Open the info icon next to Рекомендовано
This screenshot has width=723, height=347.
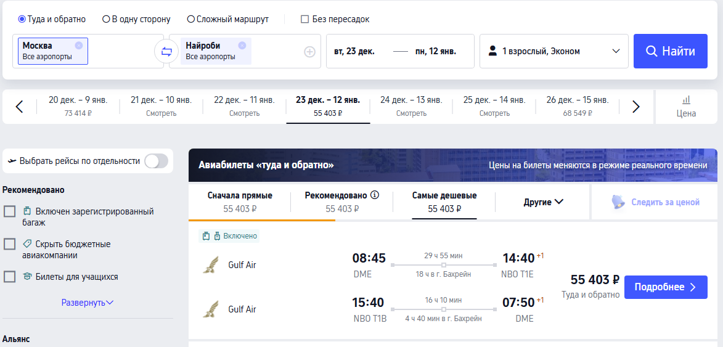(x=374, y=195)
